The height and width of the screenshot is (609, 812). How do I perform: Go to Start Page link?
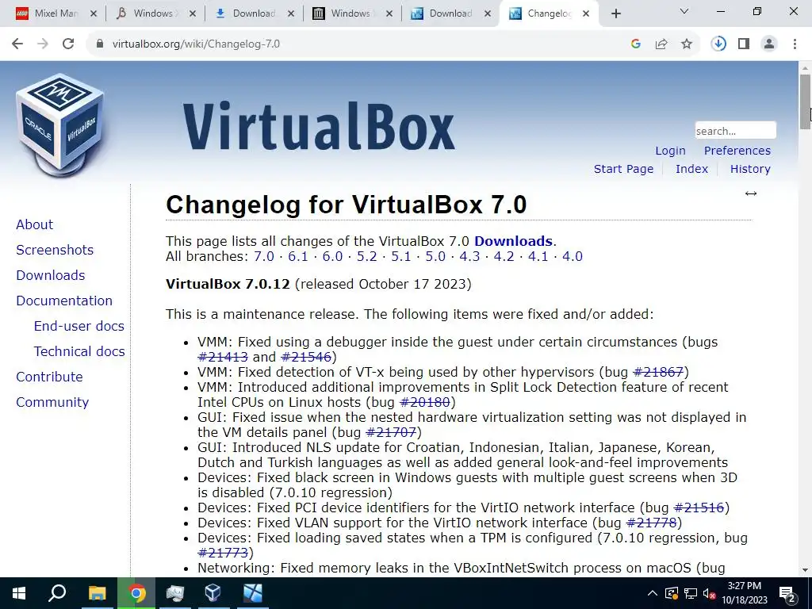(623, 169)
